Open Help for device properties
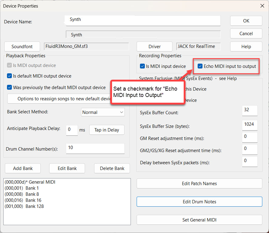Screen dimensions: 269x233 coord(246,47)
